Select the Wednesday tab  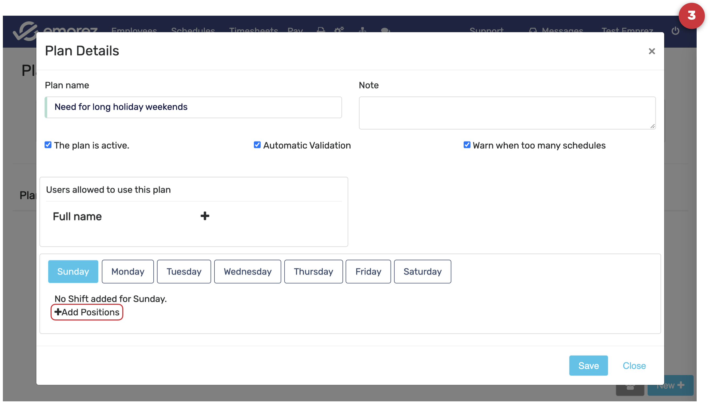tap(247, 272)
